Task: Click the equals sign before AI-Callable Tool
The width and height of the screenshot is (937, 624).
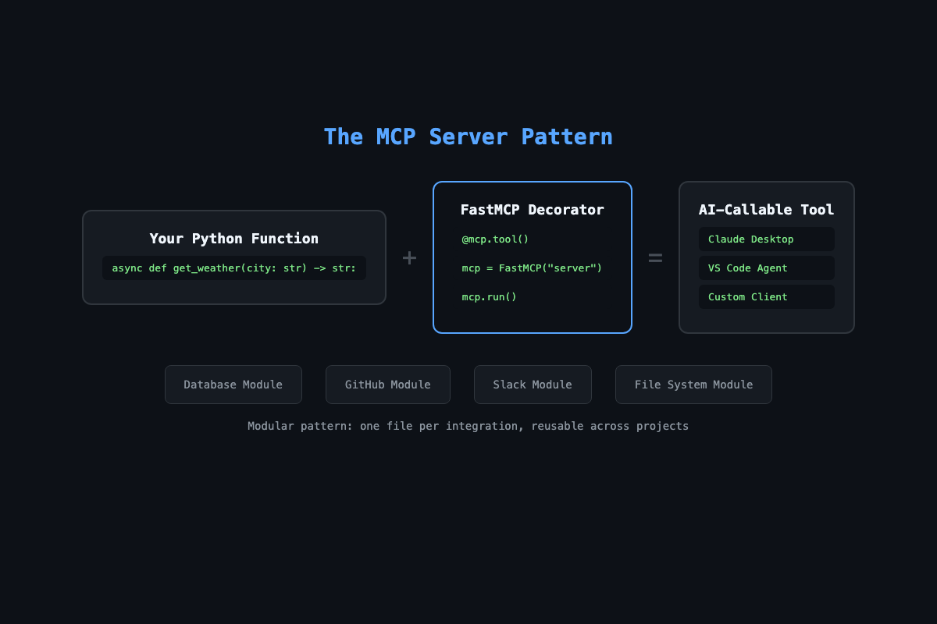Action: click(x=655, y=257)
